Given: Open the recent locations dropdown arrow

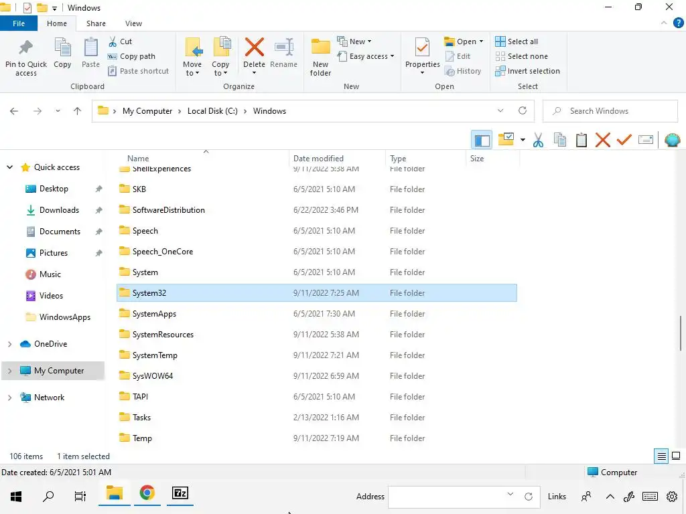Looking at the screenshot, I should point(58,111).
